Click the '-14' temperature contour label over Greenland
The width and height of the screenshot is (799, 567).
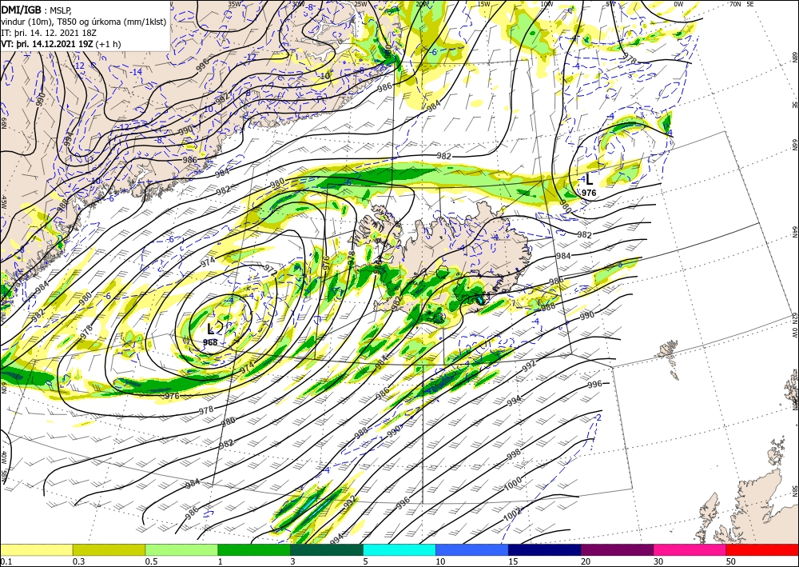point(137,72)
